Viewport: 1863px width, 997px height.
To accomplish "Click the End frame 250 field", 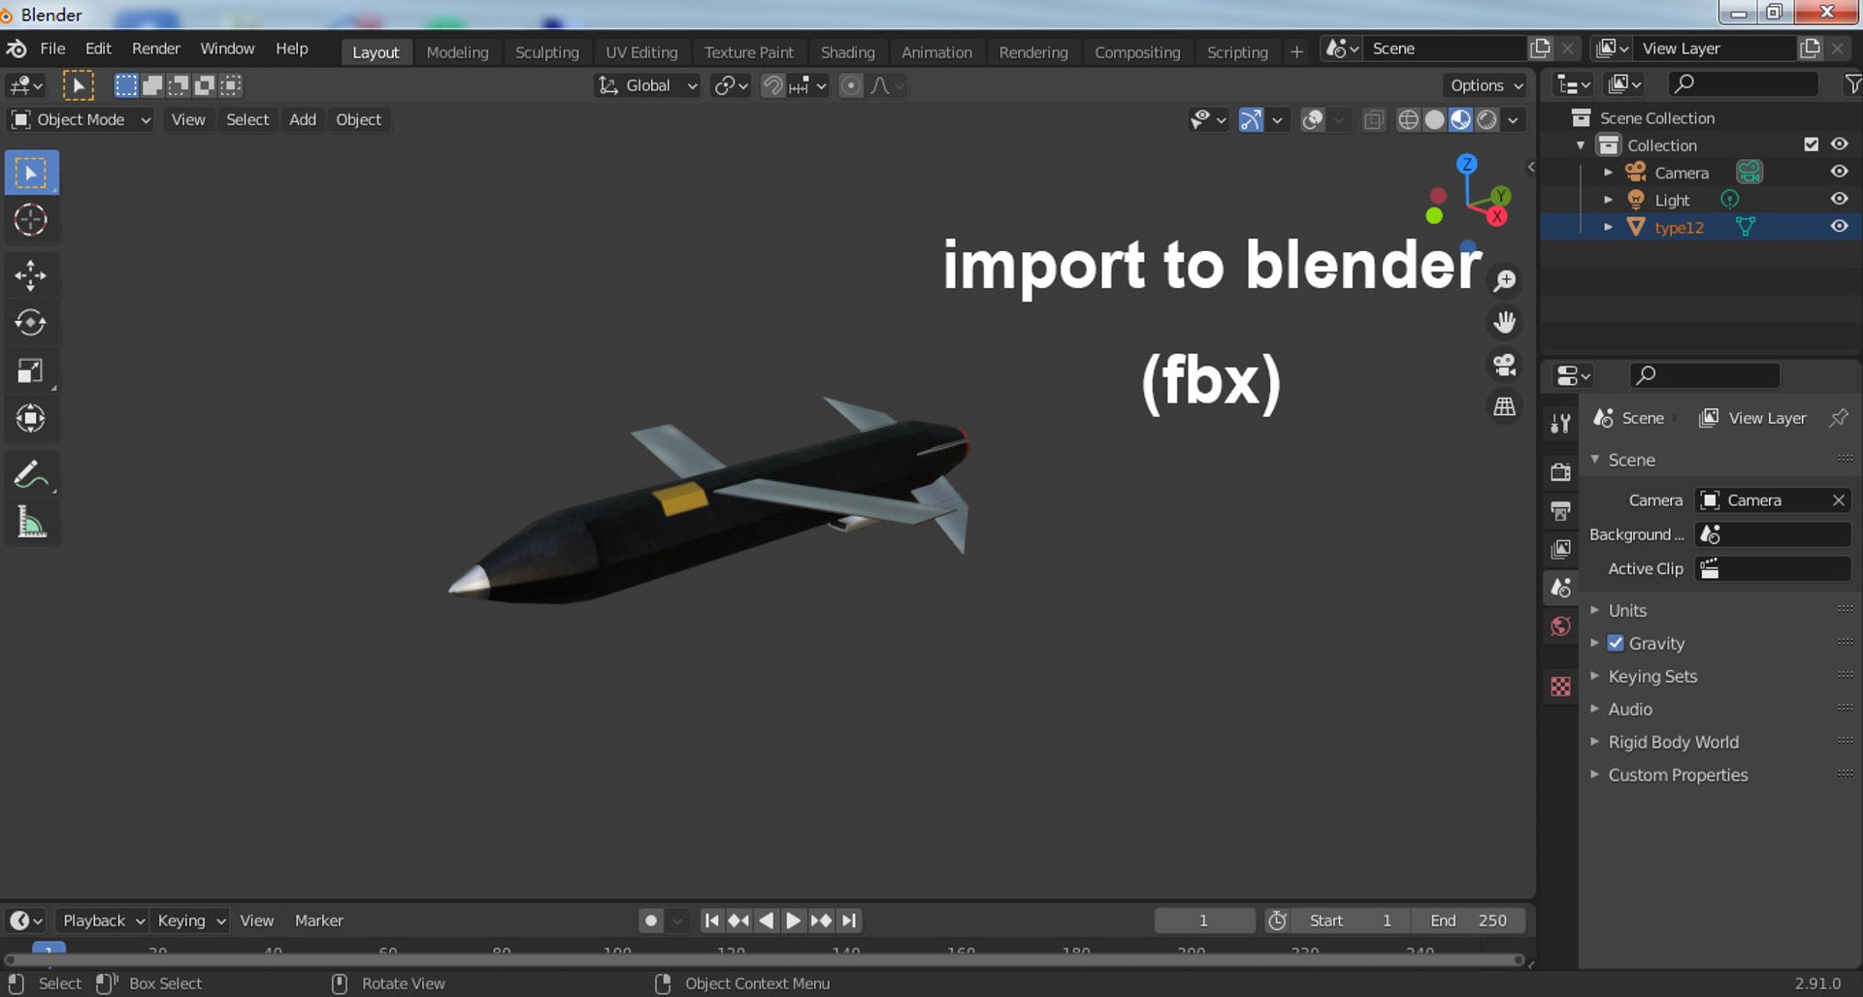I will point(1467,920).
